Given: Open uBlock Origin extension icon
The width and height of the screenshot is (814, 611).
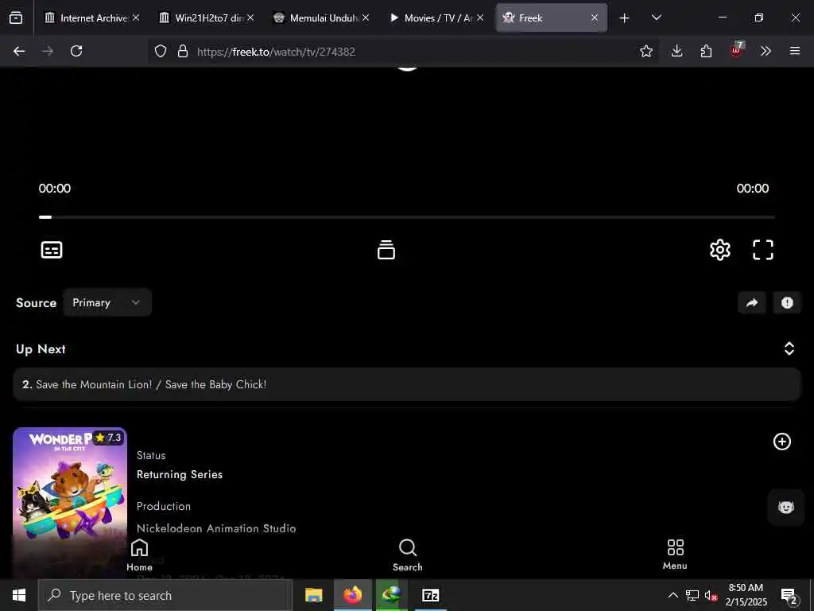Looking at the screenshot, I should 737,50.
